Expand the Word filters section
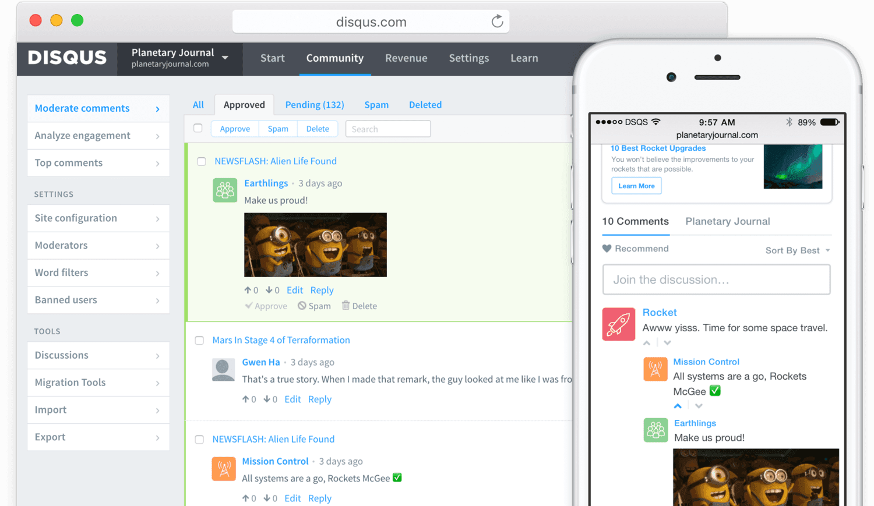 [98, 273]
